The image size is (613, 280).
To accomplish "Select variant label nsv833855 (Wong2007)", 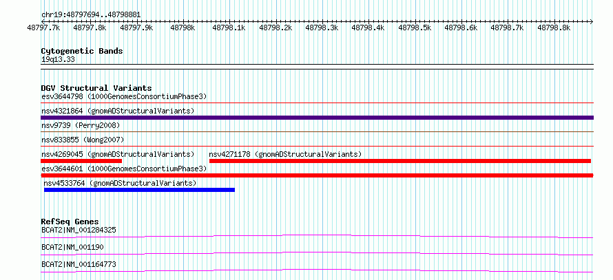I will click(x=83, y=140).
